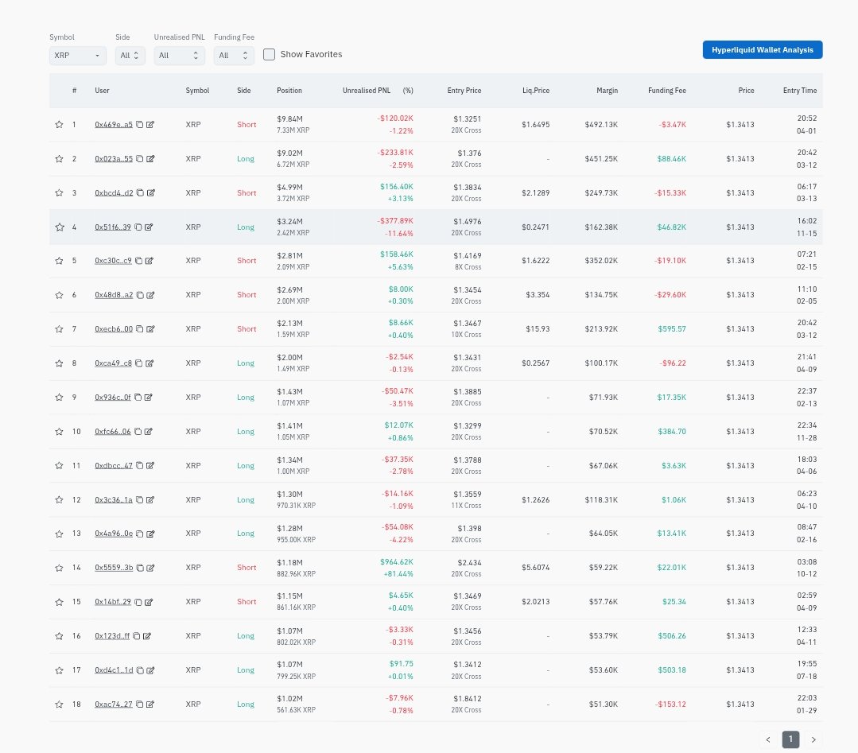This screenshot has width=858, height=753.
Task: Enable the Show Favorites checkbox
Action: [270, 54]
